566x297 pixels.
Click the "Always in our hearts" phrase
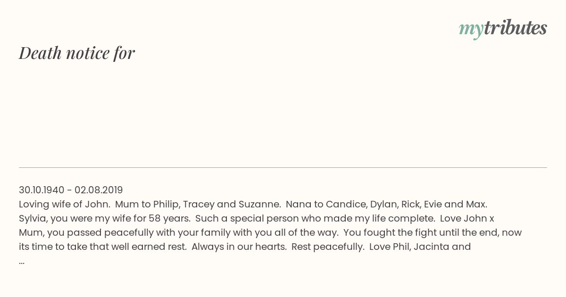click(239, 247)
